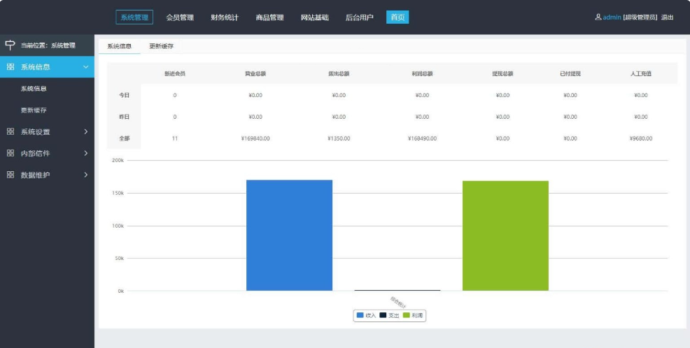
Task: Click the blue 收入 bar in chart
Action: [x=289, y=235]
